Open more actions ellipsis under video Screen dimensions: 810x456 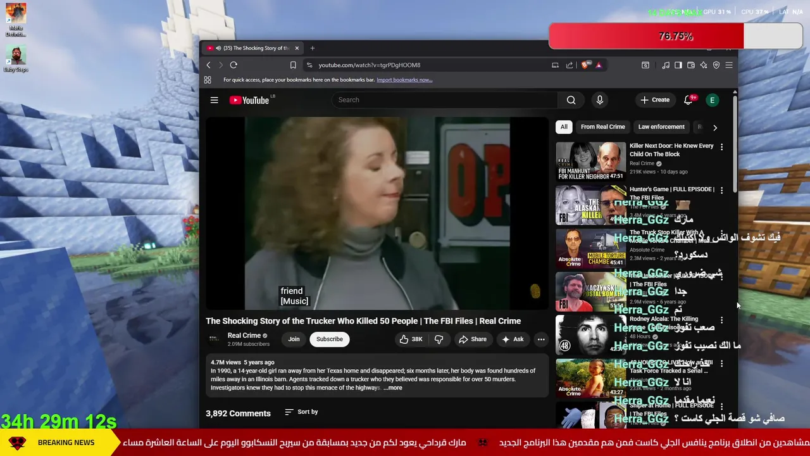[x=541, y=339]
